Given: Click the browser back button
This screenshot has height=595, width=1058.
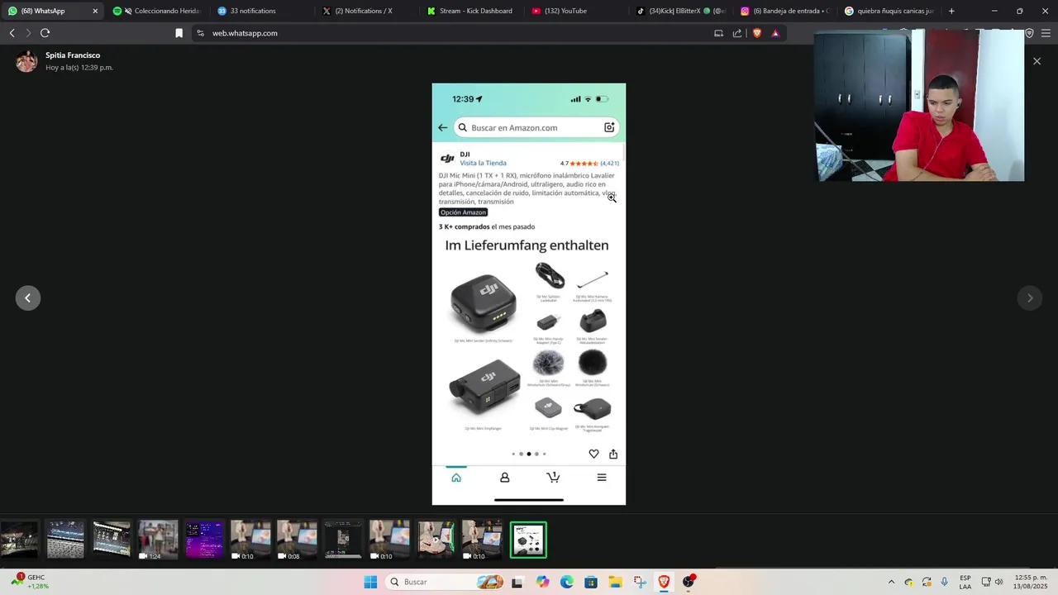Looking at the screenshot, I should (x=12, y=33).
